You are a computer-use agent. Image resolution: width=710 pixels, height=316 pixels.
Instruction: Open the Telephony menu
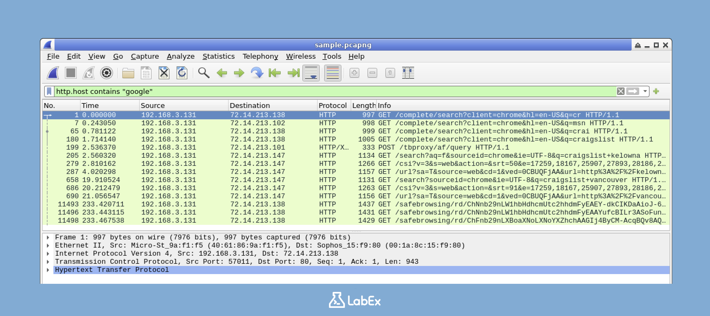click(x=260, y=56)
